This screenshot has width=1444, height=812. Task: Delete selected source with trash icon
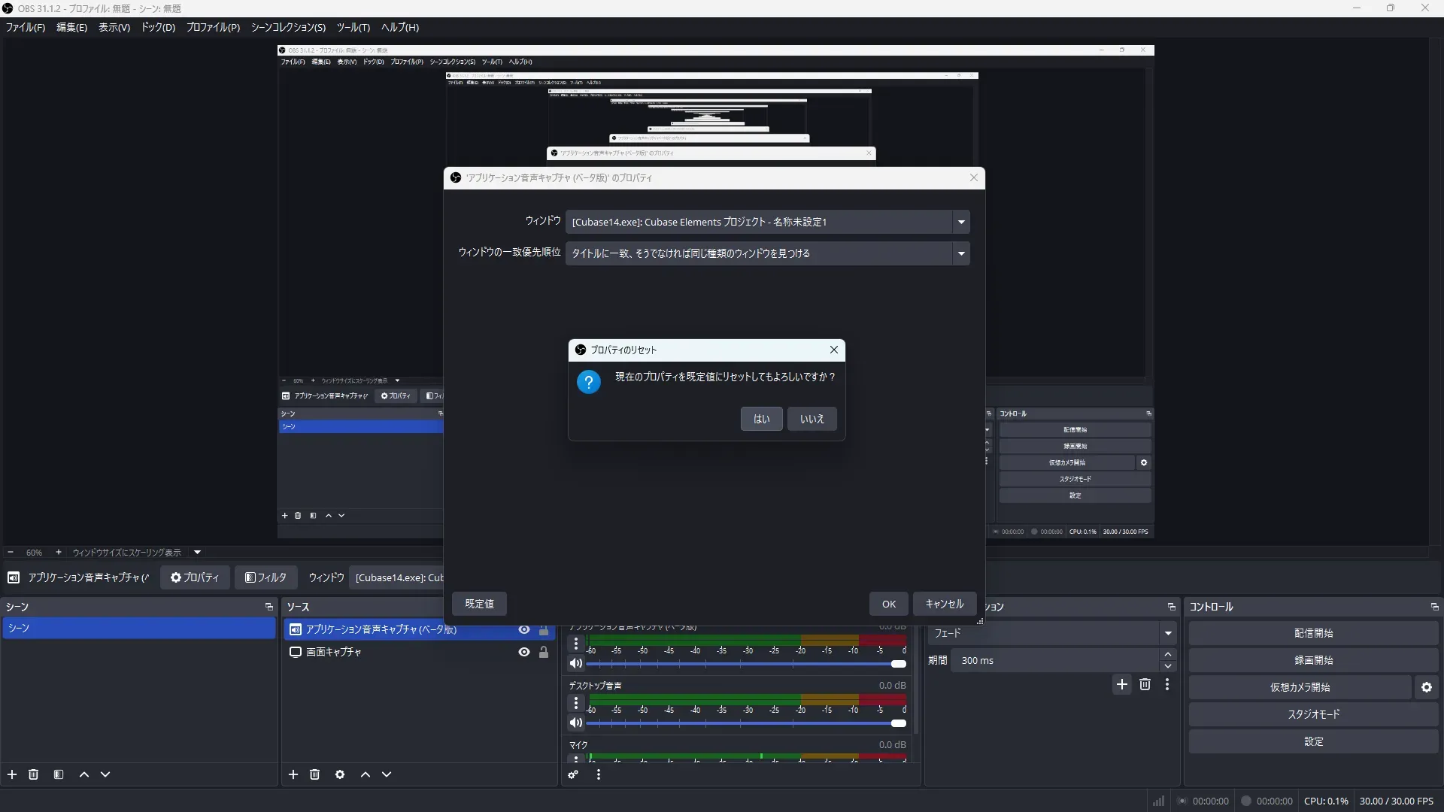[x=315, y=774]
